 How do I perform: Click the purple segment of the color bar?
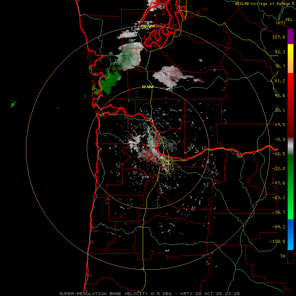pos(290,37)
